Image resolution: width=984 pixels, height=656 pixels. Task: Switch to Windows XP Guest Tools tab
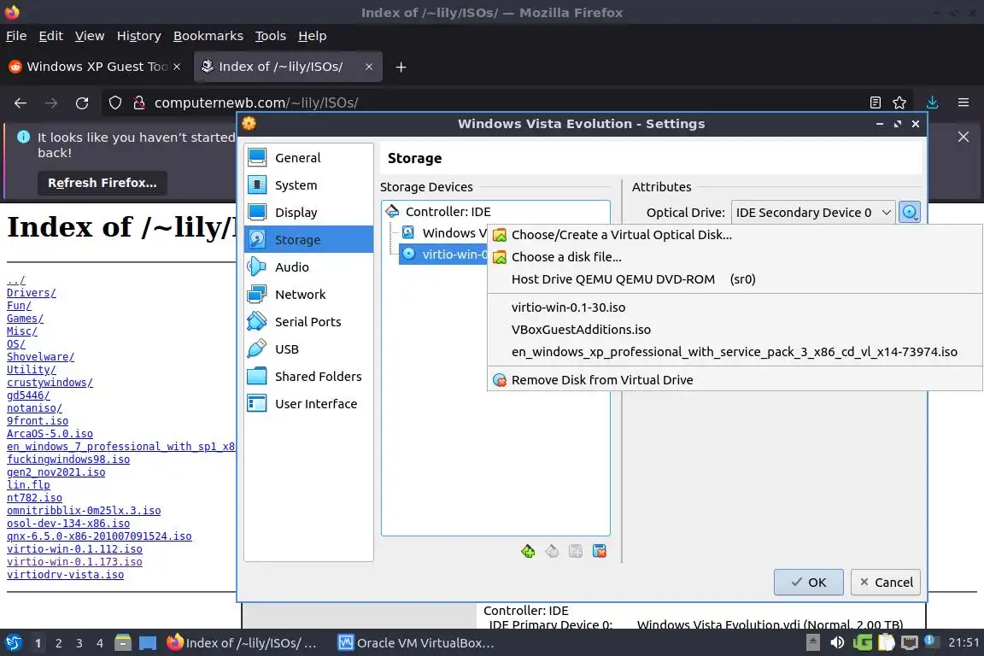(x=96, y=67)
